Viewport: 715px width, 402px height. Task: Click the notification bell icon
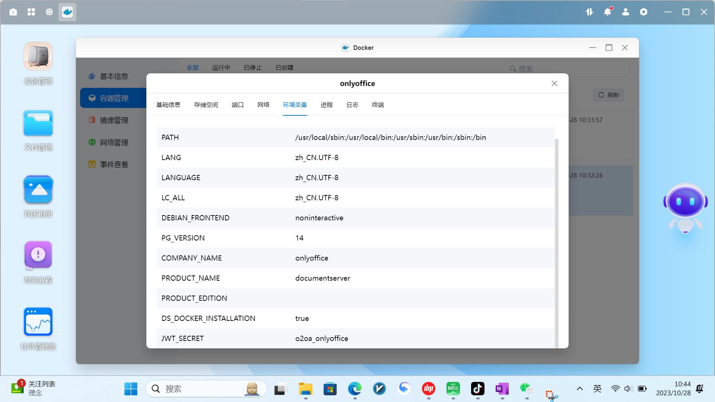(607, 12)
